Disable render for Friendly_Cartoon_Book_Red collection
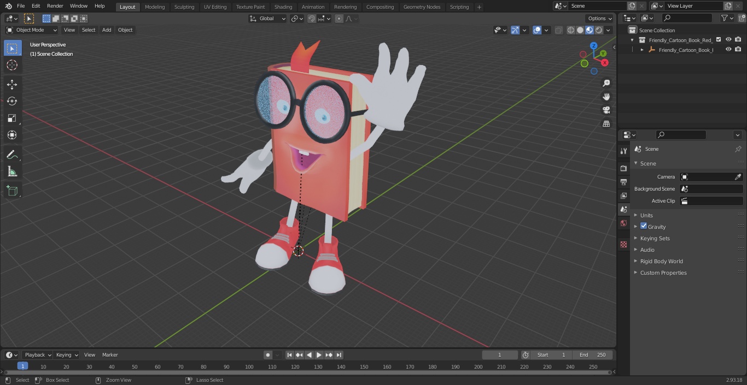The width and height of the screenshot is (747, 385). [738, 39]
